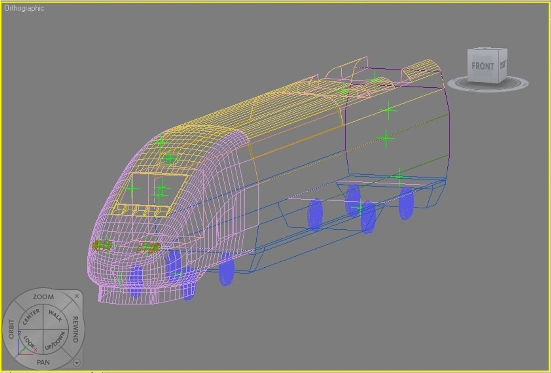The width and height of the screenshot is (551, 373).
Task: Select the REWIND wedge on the steering wheel
Action: click(76, 329)
